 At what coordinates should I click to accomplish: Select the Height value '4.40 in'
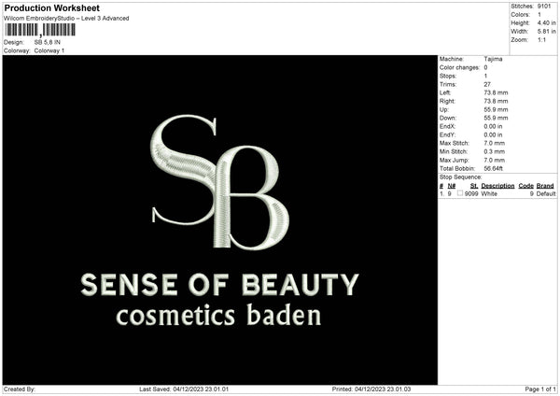tap(546, 22)
